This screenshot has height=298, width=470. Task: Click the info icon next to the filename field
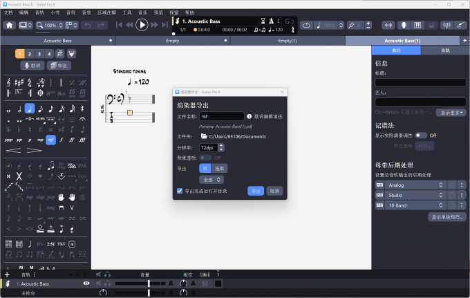pos(250,117)
